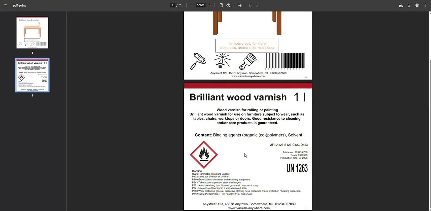Click www.varnish-anywhere.com on page one
Screen dimensions: 431x211
[x=248, y=76]
